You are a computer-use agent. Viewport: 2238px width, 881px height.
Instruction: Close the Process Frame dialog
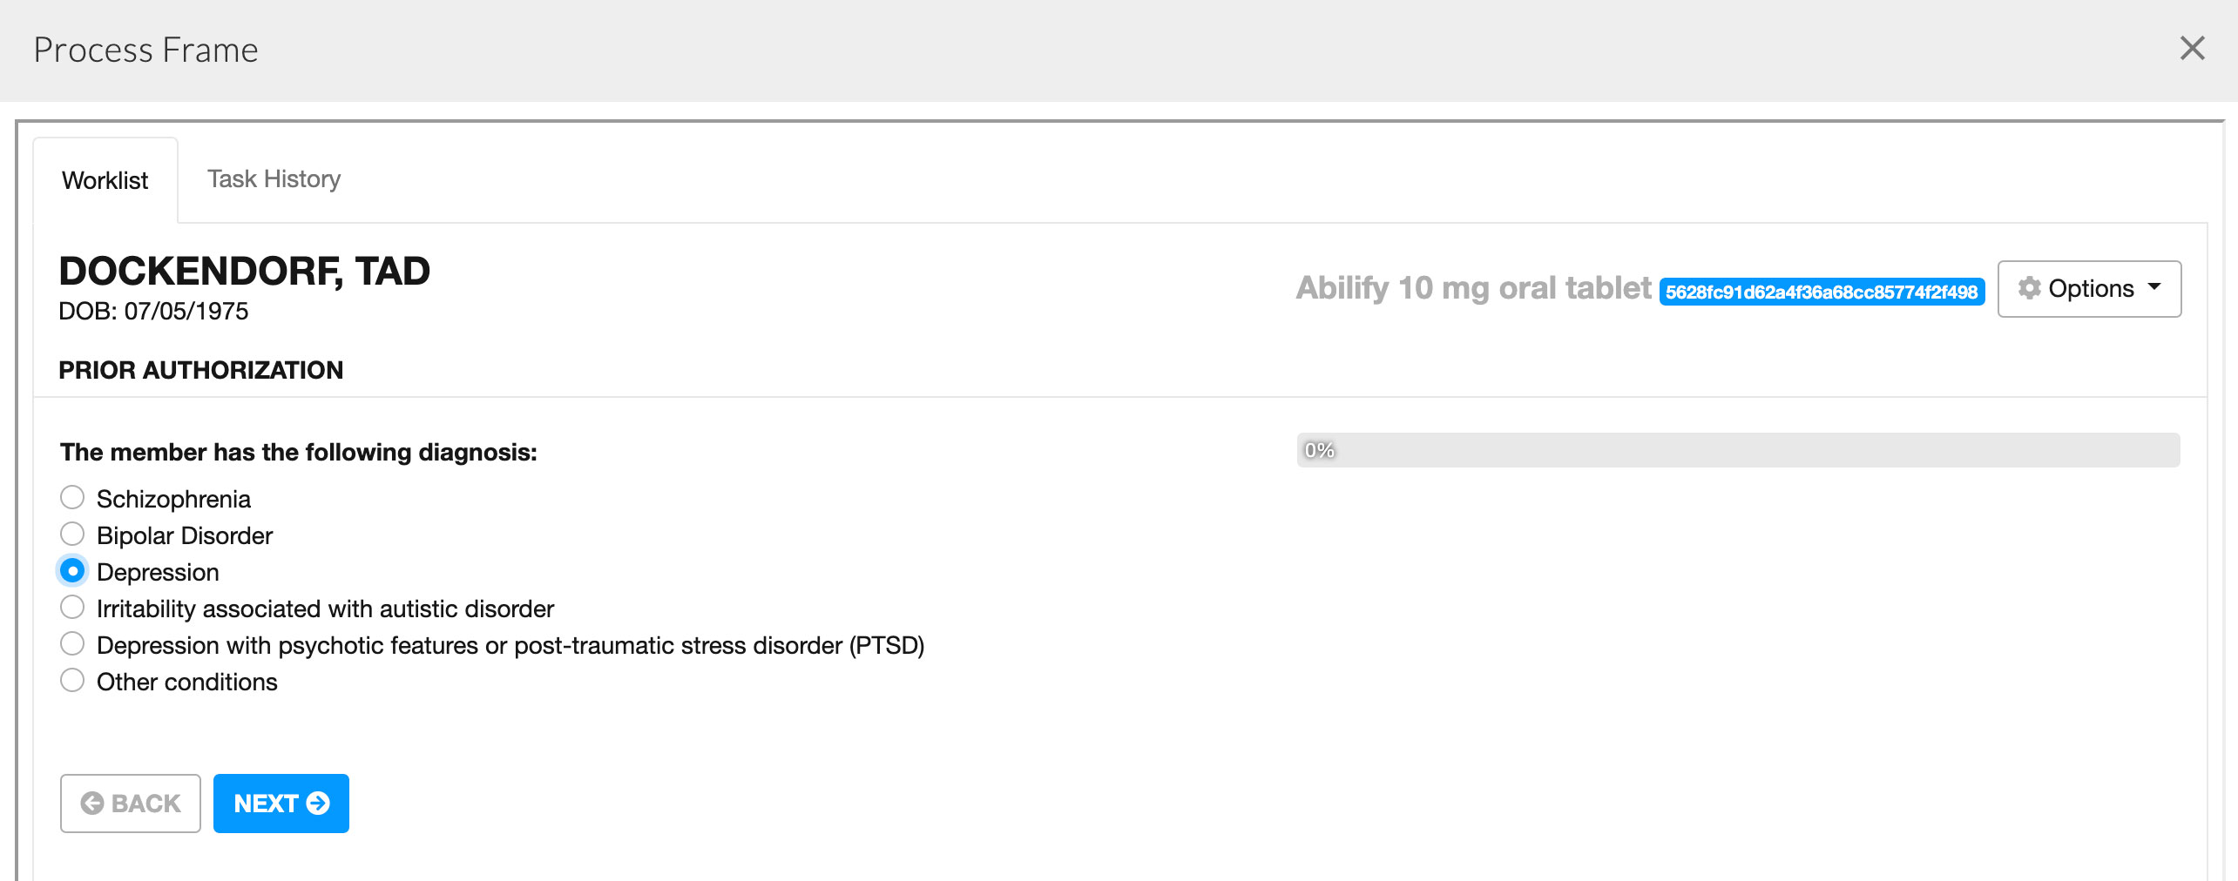pyautogui.click(x=2192, y=49)
